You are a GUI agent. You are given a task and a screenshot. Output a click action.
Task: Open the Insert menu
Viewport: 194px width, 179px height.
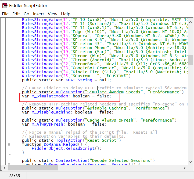(38, 14)
